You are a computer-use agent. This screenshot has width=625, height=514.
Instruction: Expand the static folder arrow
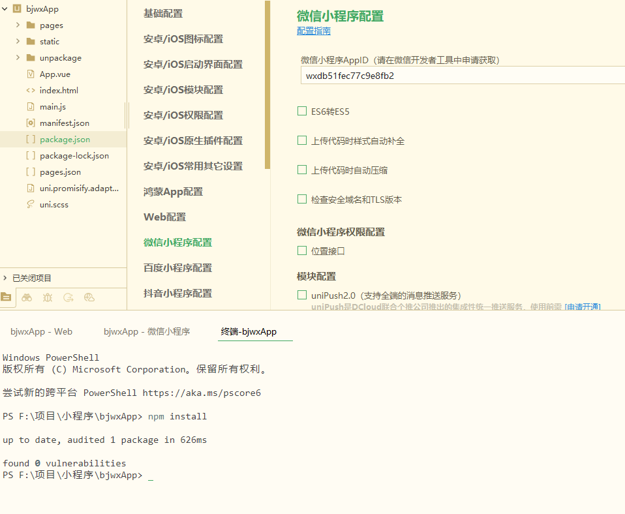tap(18, 41)
